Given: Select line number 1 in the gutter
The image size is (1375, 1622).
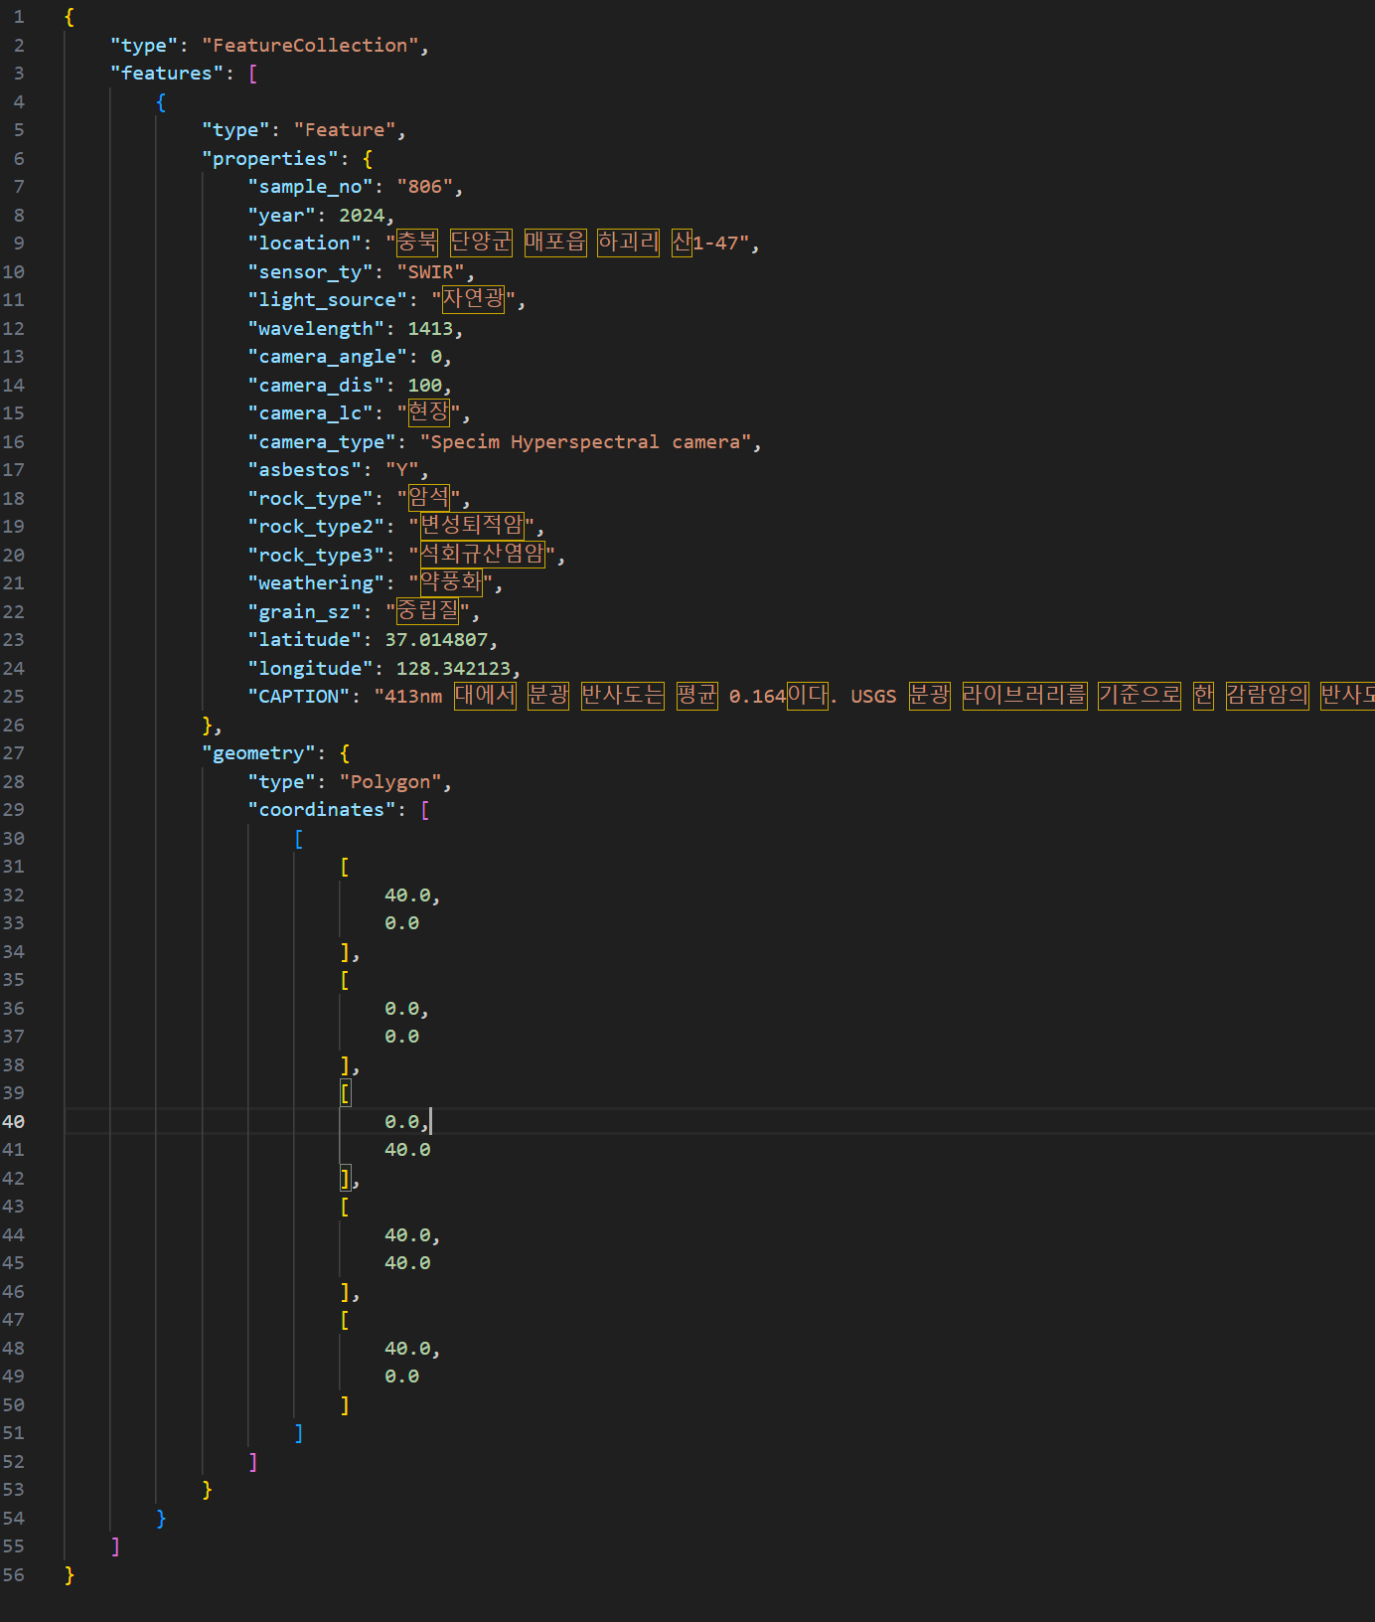Looking at the screenshot, I should click(x=18, y=16).
